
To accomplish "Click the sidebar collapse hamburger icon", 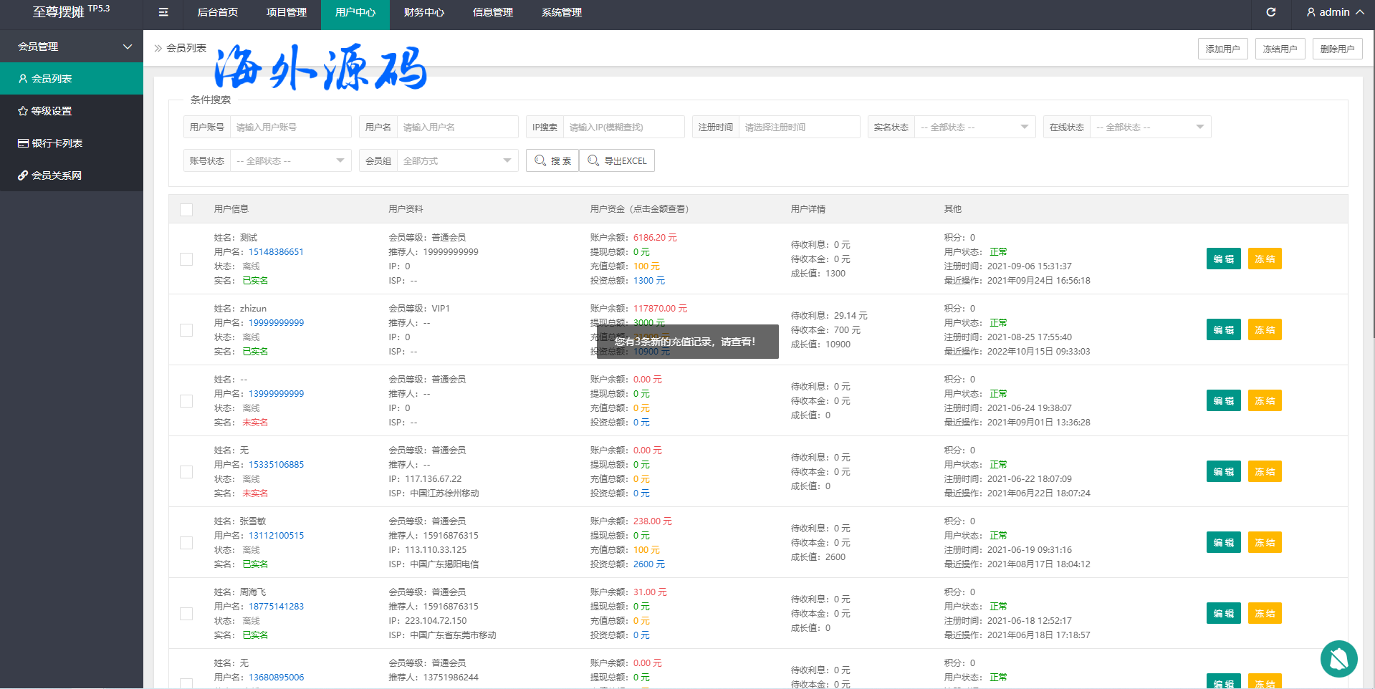I will click(163, 12).
